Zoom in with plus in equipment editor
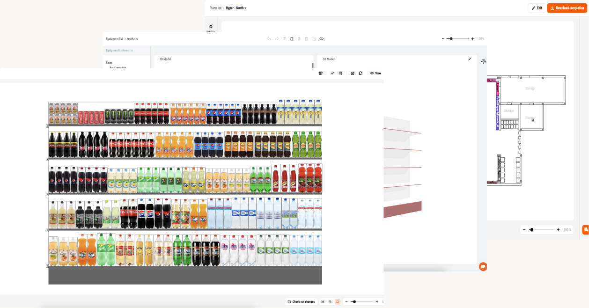Screen dimensions: 589x308 click(x=472, y=39)
